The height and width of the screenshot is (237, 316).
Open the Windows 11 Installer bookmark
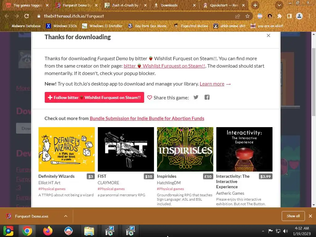(x=102, y=26)
